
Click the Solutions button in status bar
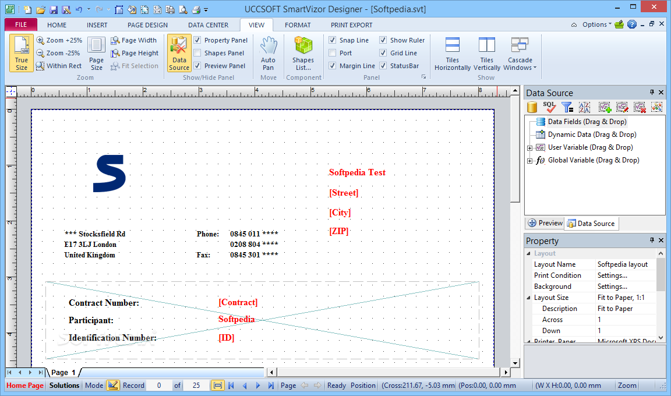tap(64, 386)
